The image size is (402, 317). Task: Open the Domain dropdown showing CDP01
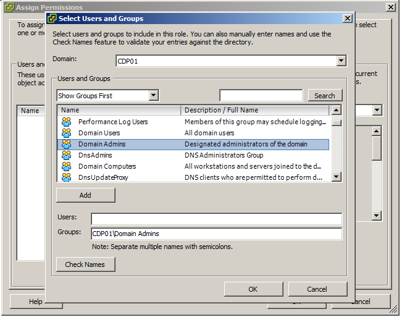[x=340, y=61]
